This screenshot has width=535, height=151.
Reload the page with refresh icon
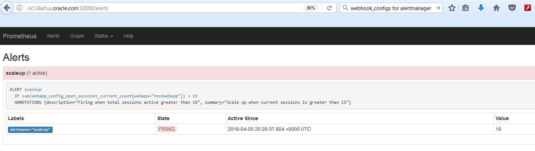point(329,8)
